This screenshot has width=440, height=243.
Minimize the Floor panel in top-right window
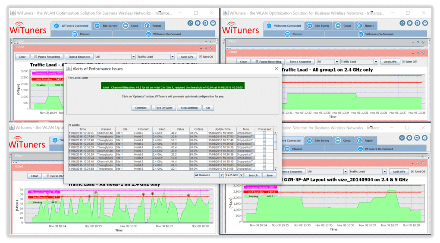click(413, 42)
